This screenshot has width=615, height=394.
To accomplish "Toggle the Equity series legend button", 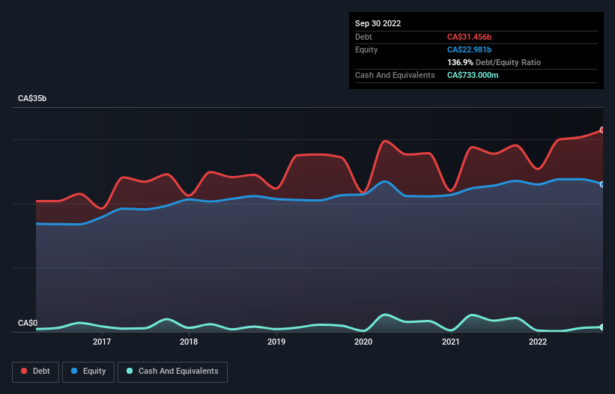I will [x=88, y=372].
